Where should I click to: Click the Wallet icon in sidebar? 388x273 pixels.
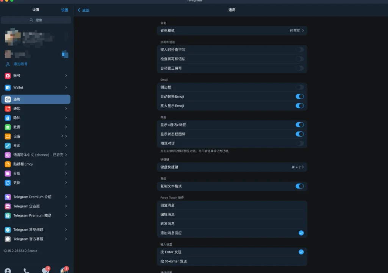coord(8,87)
